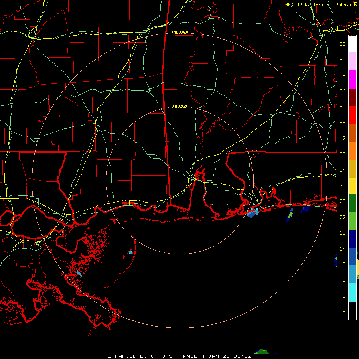Click the "TOPS" legend heading

click(x=351, y=24)
